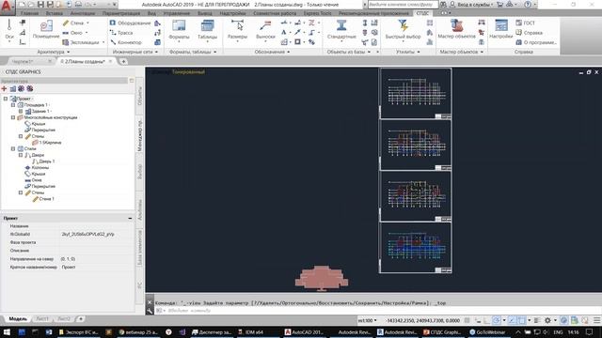Add a new drawing tab with plus button

(x=123, y=61)
